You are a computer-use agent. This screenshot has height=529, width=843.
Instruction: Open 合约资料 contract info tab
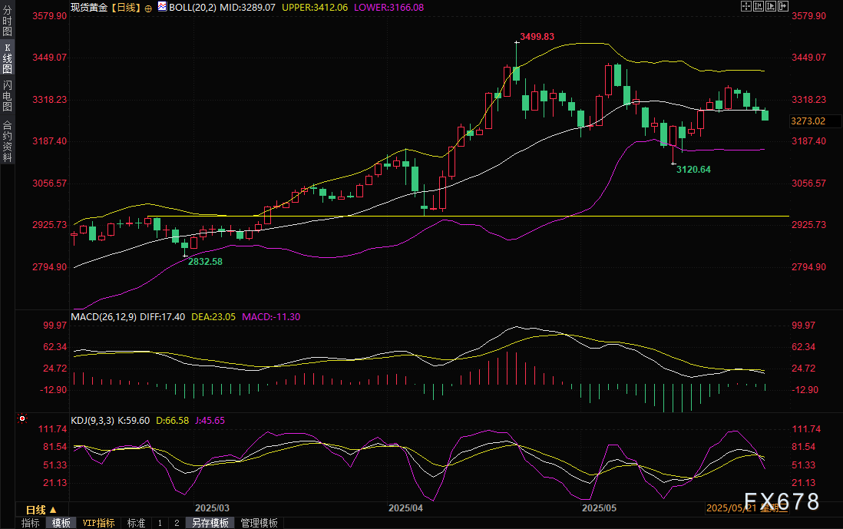click(7, 141)
